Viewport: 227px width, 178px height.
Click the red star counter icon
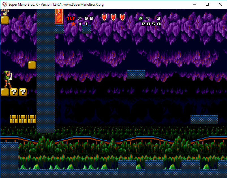click(73, 24)
